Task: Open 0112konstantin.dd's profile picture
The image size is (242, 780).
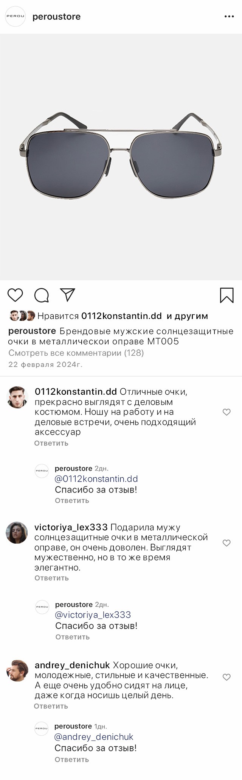Action: click(17, 397)
